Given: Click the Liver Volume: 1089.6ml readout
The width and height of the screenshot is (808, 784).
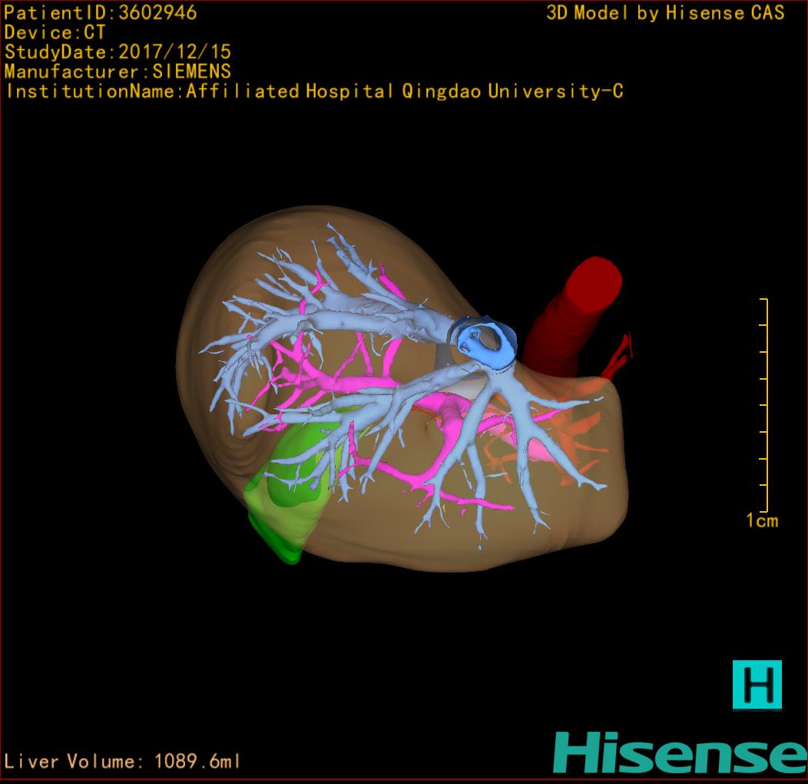Looking at the screenshot, I should coord(122,761).
